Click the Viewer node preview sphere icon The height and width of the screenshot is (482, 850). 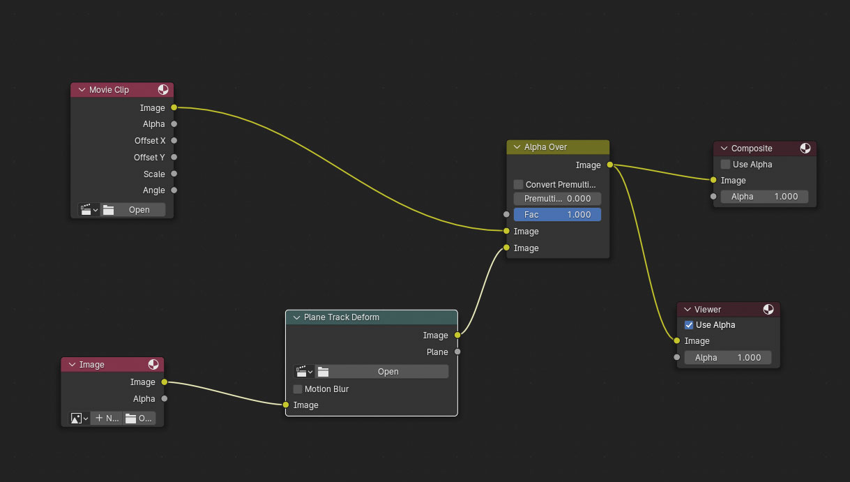768,310
